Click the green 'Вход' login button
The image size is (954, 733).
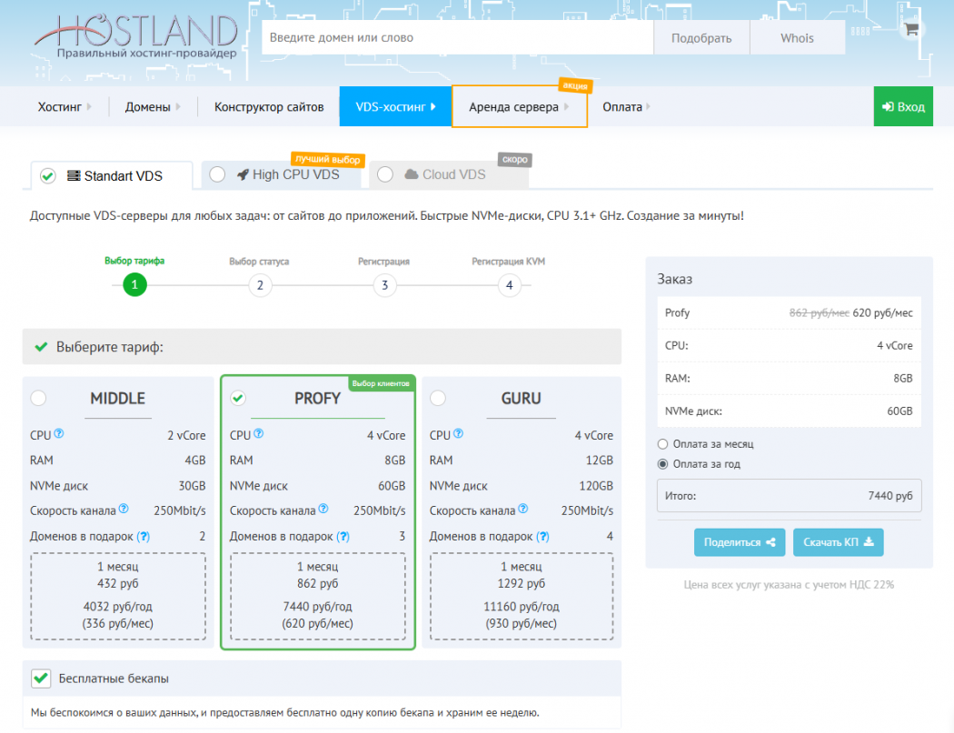pos(902,107)
